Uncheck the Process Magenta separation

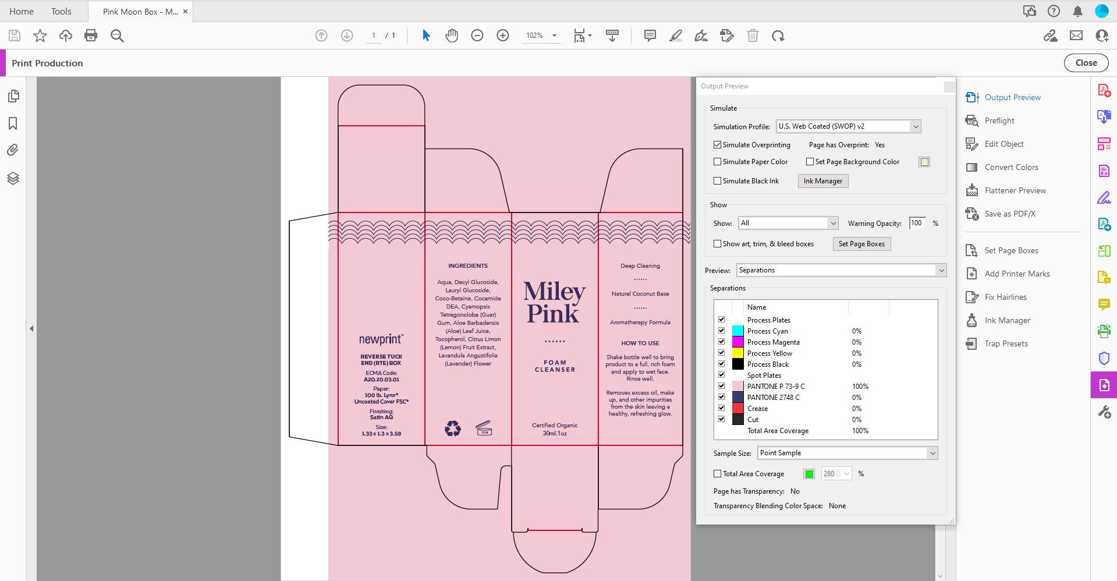click(721, 342)
